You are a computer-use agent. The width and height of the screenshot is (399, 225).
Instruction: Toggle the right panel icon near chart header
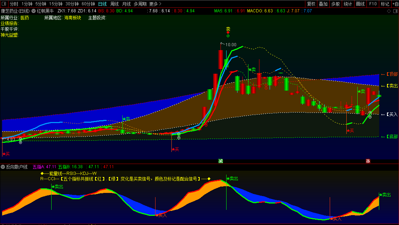(395, 11)
